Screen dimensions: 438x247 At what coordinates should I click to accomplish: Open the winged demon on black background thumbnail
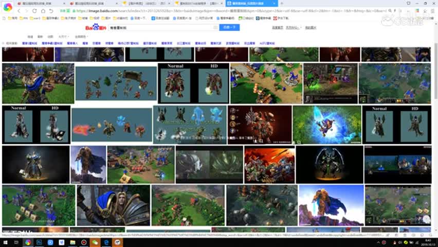pyautogui.click(x=330, y=165)
